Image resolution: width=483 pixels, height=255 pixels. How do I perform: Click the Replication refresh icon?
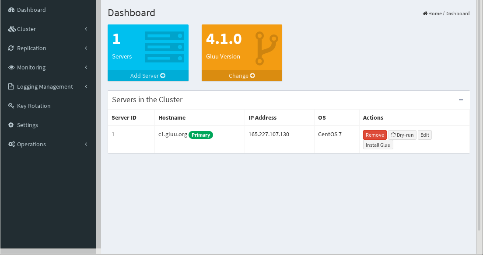pyautogui.click(x=11, y=48)
